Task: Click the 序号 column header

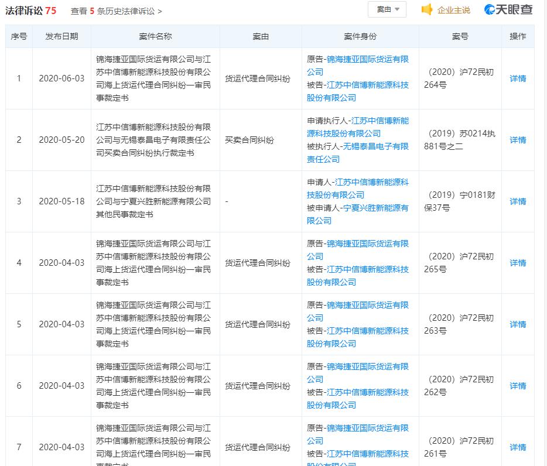Action: (x=19, y=36)
